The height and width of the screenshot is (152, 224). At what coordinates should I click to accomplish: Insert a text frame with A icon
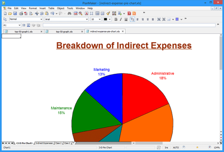click(x=87, y=13)
